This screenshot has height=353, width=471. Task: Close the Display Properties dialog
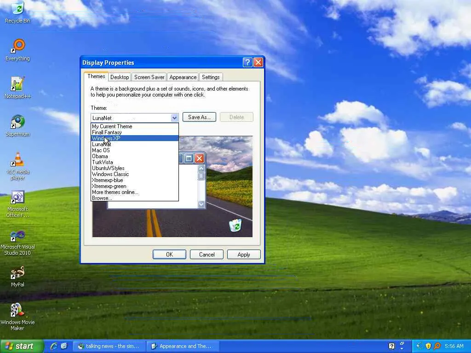coord(258,63)
